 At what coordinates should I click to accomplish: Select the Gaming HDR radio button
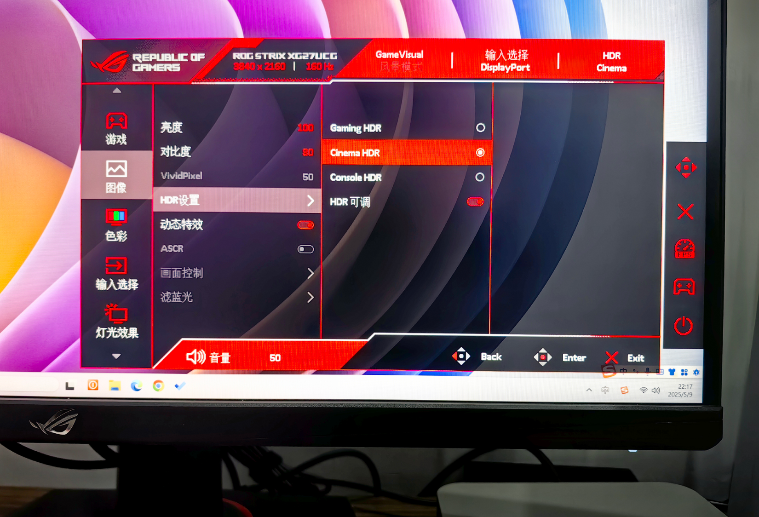coord(480,127)
